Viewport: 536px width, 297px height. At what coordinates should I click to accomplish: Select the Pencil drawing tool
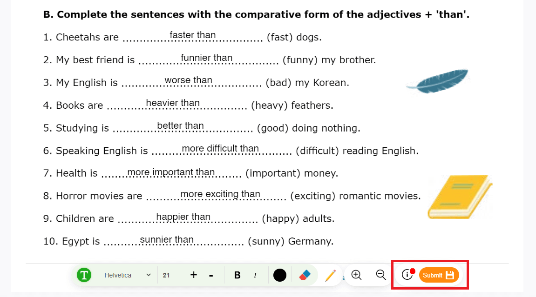coord(330,275)
